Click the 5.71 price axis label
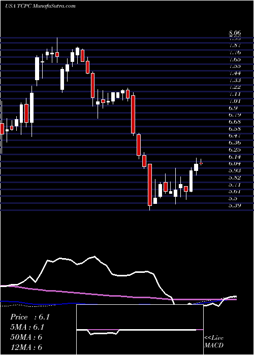Image resolution: width=254 pixels, height=355 pixels. [235, 185]
